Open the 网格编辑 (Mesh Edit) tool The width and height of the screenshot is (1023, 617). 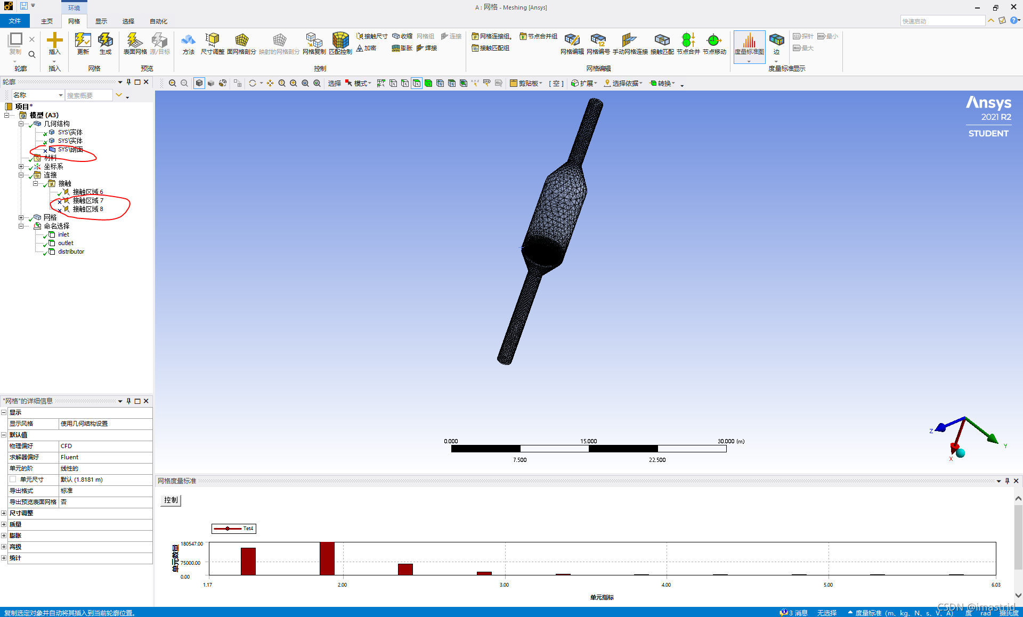[x=572, y=40]
